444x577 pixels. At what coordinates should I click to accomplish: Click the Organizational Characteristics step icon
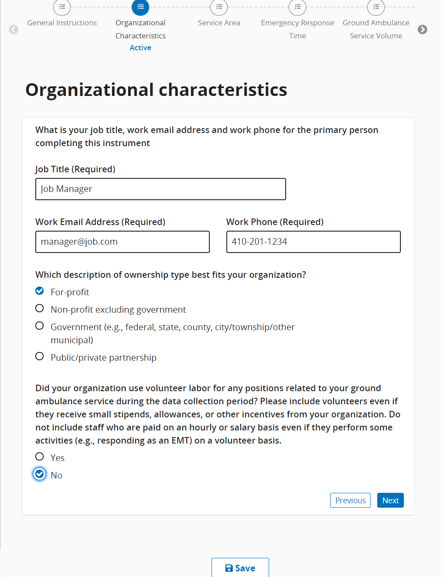pos(140,7)
